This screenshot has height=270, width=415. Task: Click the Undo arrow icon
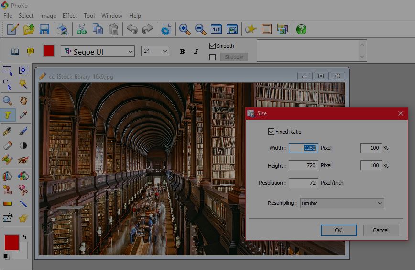click(x=131, y=29)
